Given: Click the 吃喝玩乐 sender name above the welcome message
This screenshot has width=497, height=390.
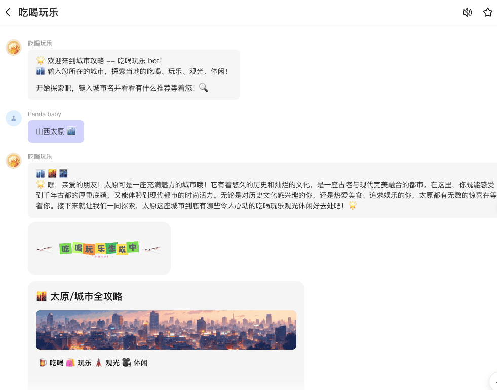Looking at the screenshot, I should pyautogui.click(x=40, y=44).
